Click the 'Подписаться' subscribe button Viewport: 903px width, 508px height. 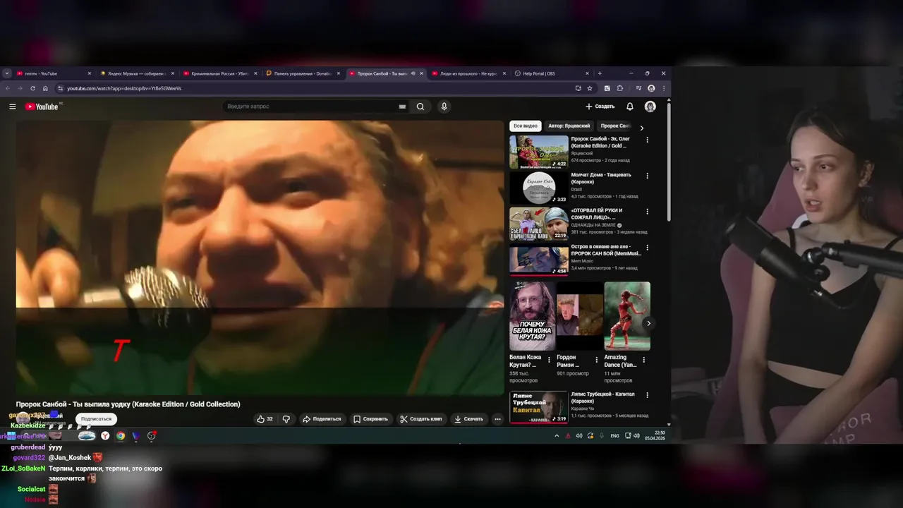pos(96,419)
